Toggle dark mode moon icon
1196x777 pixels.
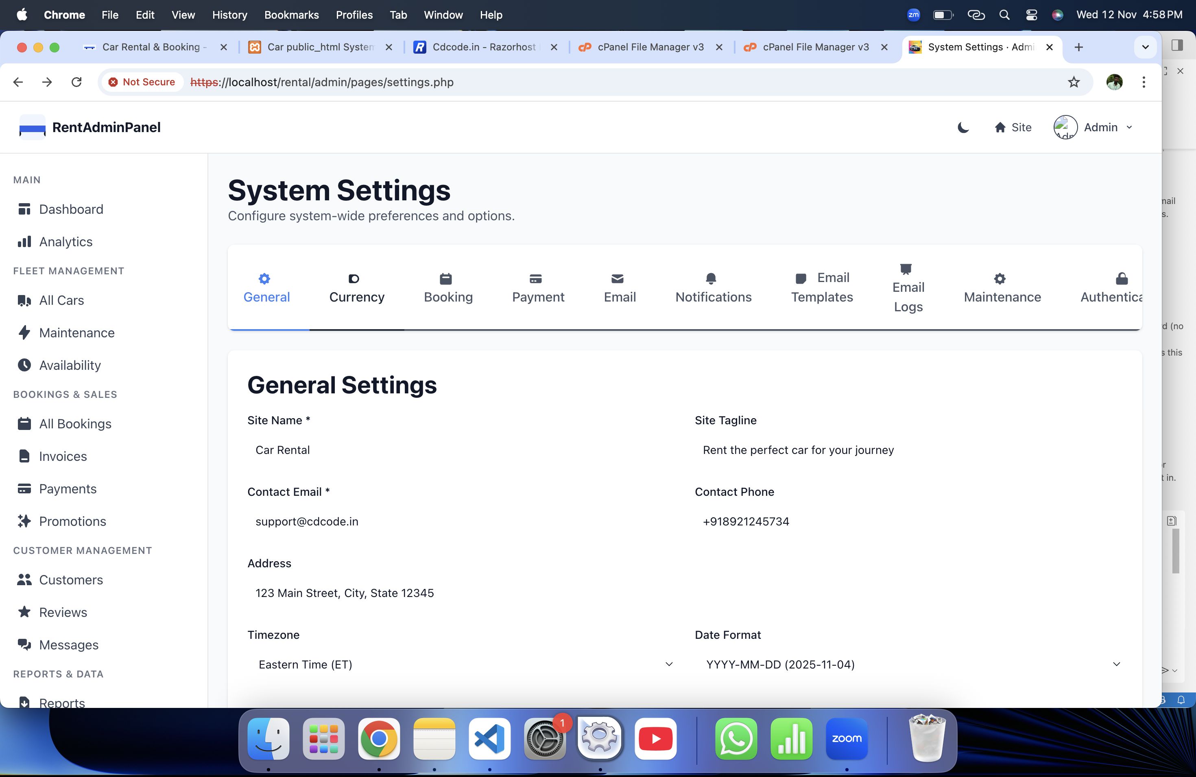[962, 128]
